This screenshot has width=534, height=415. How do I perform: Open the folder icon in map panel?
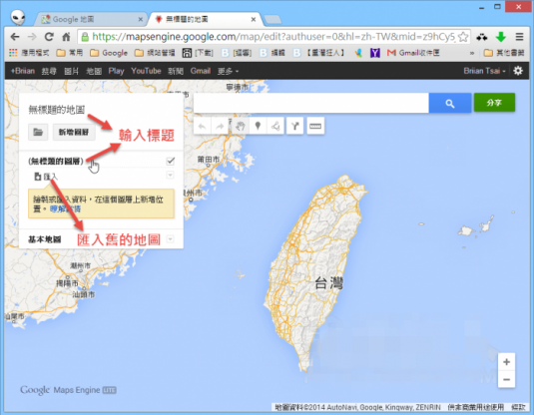[x=38, y=132]
